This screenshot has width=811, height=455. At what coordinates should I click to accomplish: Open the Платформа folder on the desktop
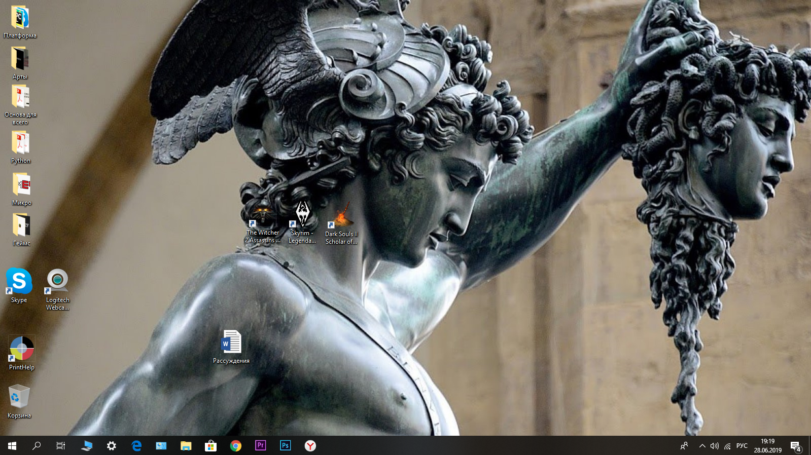tap(20, 22)
